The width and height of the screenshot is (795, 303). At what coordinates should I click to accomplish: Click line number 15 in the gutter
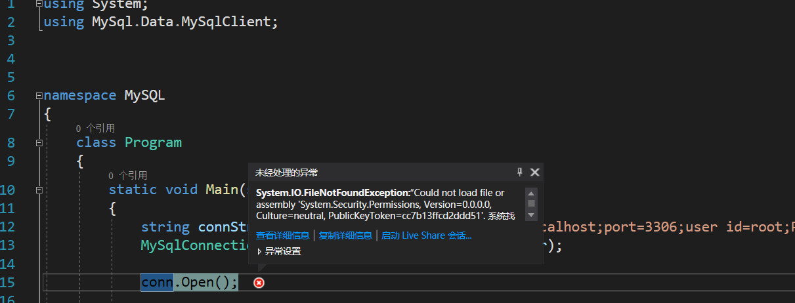pyautogui.click(x=7, y=283)
